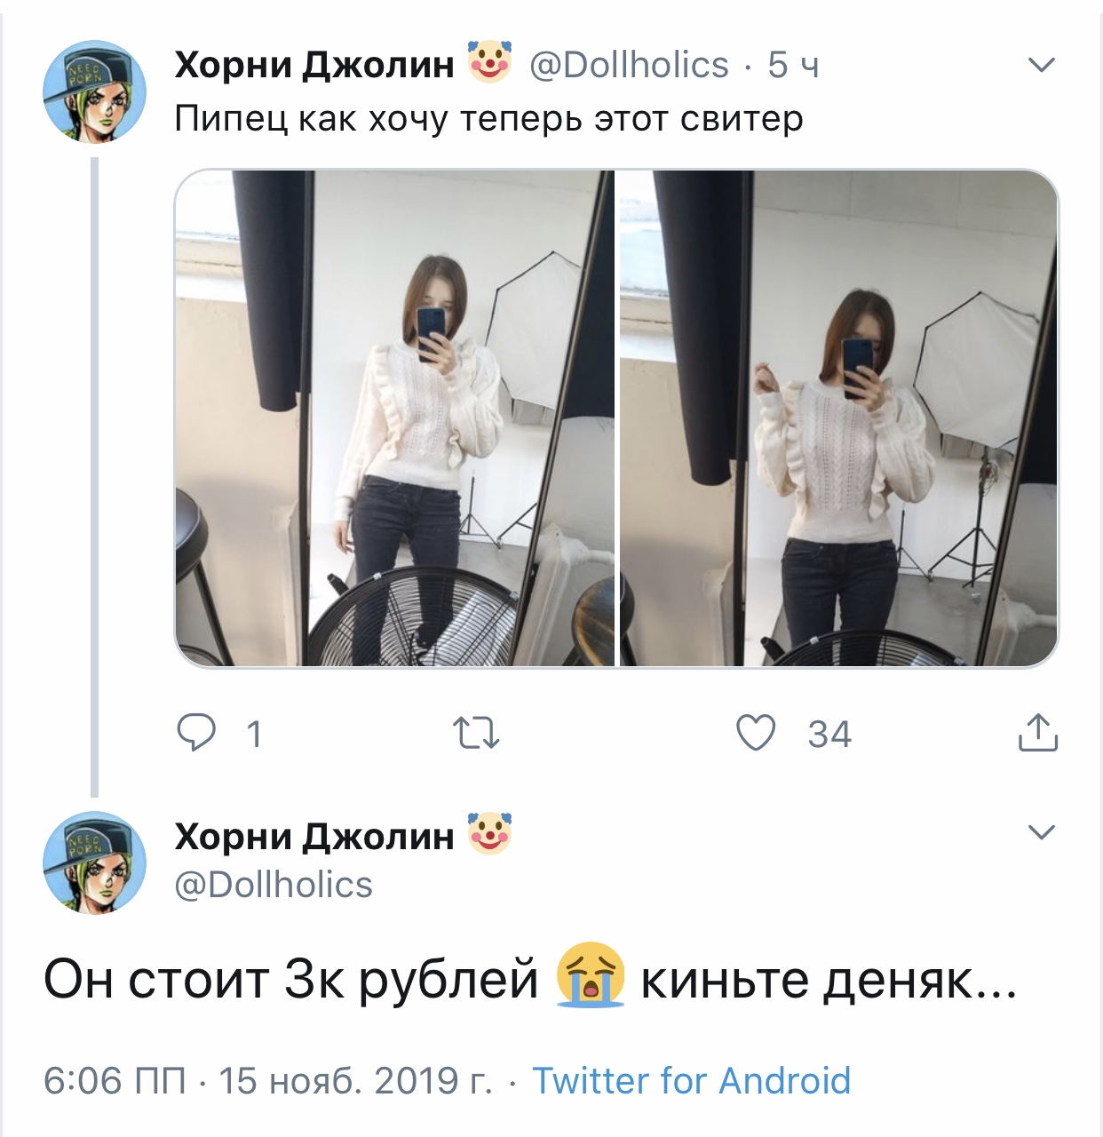This screenshot has width=1103, height=1137.
Task: Open the lower Хорни Джолин display name
Action: 314,836
